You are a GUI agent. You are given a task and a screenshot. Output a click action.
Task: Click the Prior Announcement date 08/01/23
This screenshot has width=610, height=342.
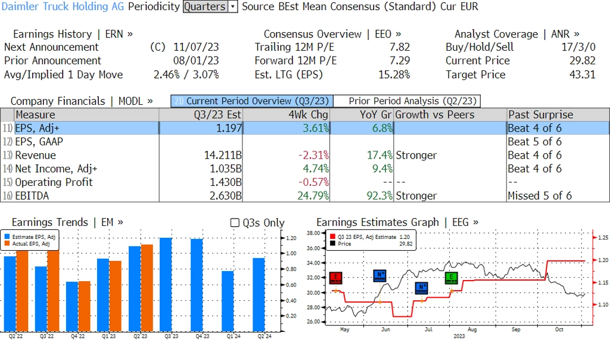click(196, 61)
